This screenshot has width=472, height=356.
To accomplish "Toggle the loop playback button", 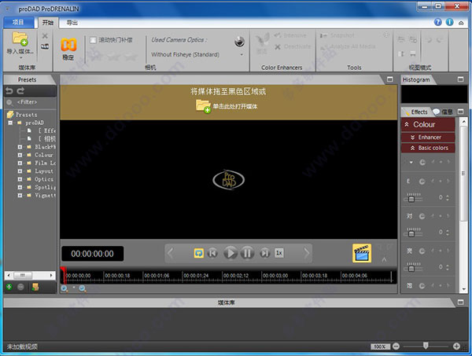I will click(x=199, y=254).
